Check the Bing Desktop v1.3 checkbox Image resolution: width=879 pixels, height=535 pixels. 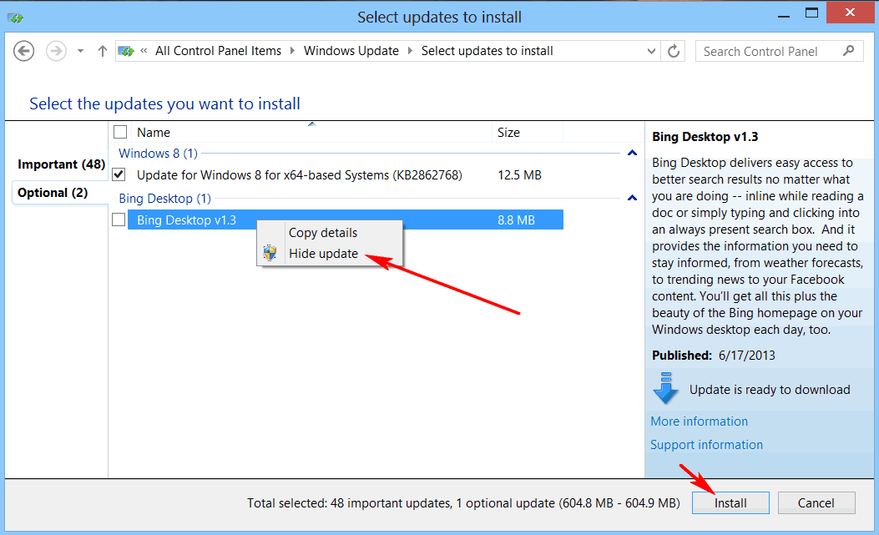click(119, 220)
